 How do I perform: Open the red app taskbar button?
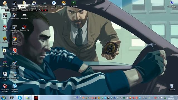pyautogui.click(x=36, y=97)
